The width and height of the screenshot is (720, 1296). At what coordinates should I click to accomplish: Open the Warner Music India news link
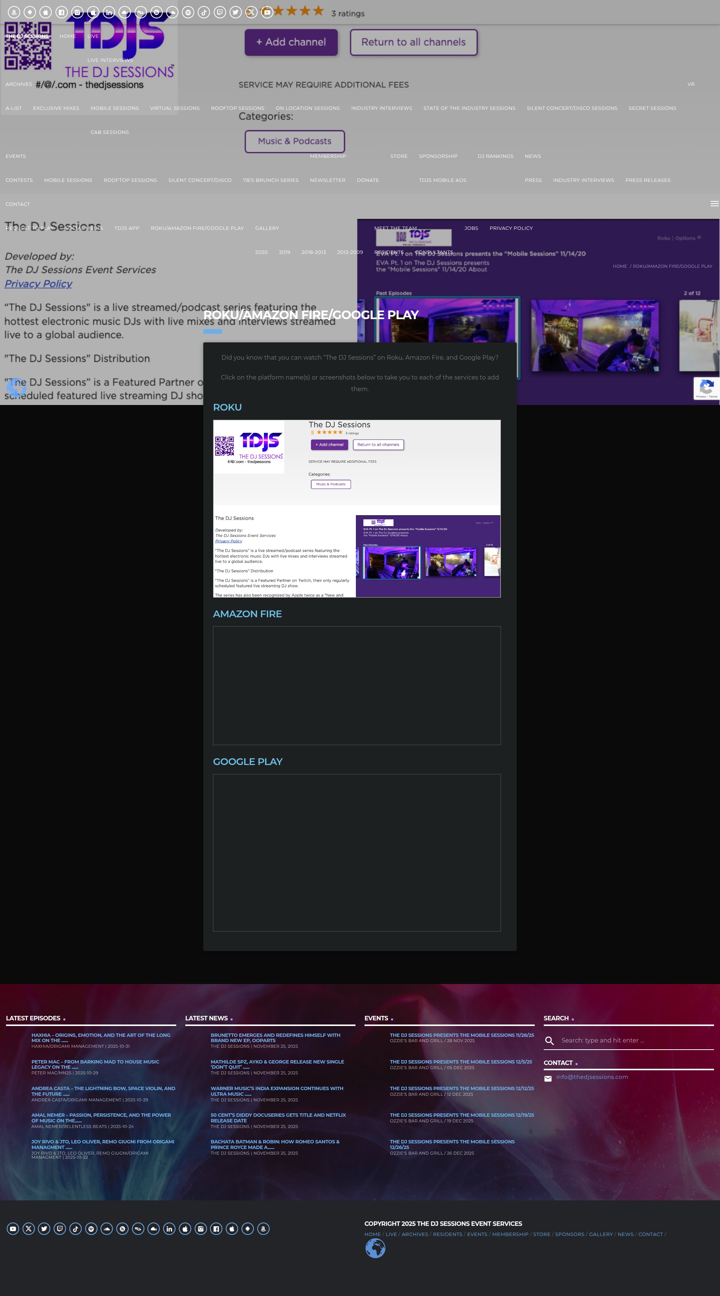[x=277, y=1091]
